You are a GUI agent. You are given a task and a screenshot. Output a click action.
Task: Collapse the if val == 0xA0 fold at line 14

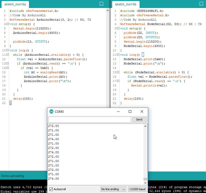tap(7, 68)
